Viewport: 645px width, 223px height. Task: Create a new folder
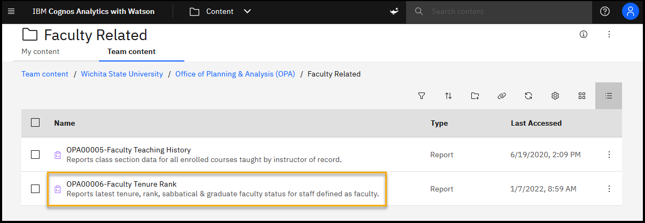(x=475, y=96)
